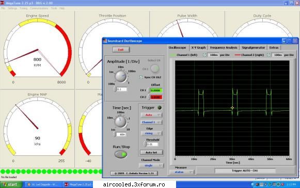Open the Measure dropdown showing status

tap(182, 172)
